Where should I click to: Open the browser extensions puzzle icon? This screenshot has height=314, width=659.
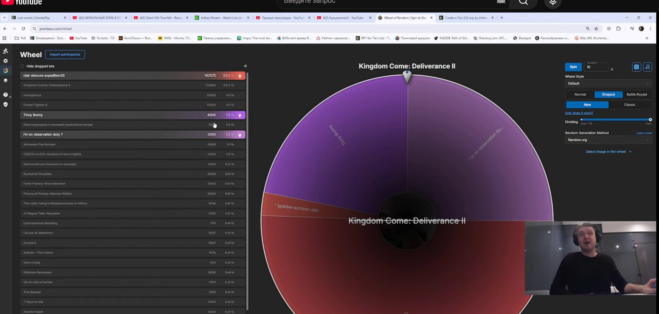[x=618, y=28]
